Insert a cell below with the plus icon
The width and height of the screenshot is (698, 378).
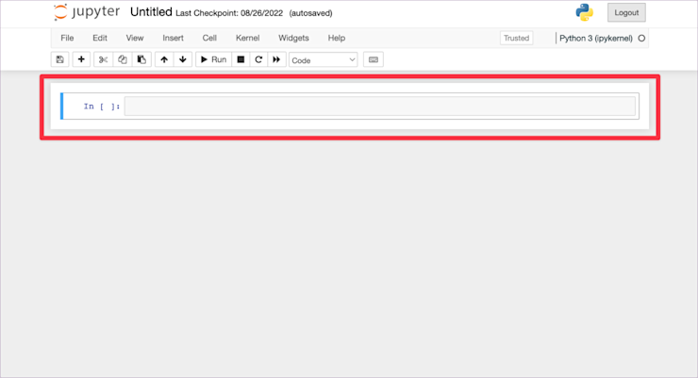pyautogui.click(x=81, y=59)
